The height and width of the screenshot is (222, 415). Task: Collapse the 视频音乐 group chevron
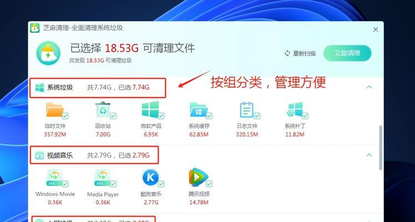tap(369, 155)
